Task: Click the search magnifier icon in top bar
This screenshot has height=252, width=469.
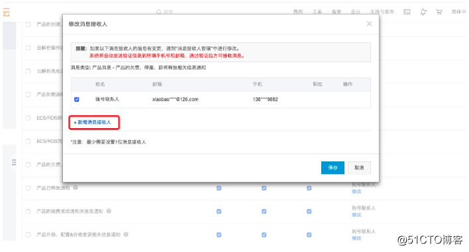Action: point(158,12)
